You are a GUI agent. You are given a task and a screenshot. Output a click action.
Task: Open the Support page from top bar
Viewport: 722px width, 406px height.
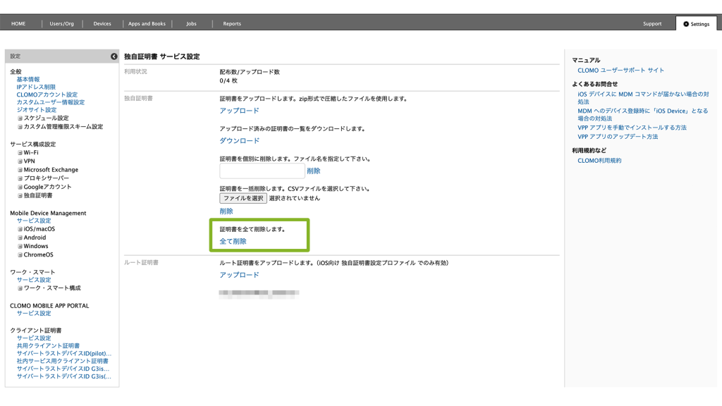click(652, 24)
